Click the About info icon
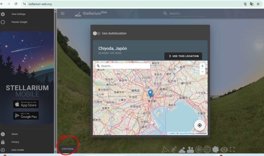The width and height of the screenshot is (264, 156). pyautogui.click(x=3, y=134)
